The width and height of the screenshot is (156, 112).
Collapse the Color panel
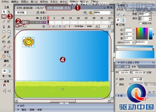point(119,6)
